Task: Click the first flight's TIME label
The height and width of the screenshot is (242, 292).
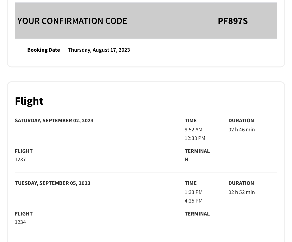Action: click(191, 120)
